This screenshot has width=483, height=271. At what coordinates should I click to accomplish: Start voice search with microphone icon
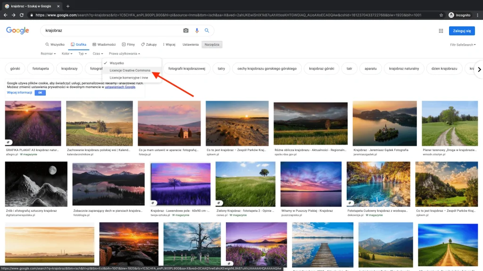click(197, 31)
